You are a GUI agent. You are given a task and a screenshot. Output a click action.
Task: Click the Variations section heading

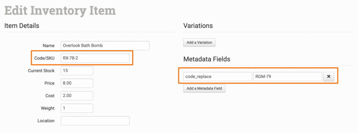point(198,26)
